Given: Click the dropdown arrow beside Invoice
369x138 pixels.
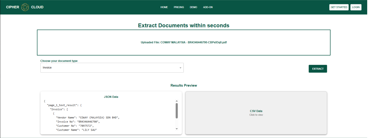Looking at the screenshot, I should (180, 68).
